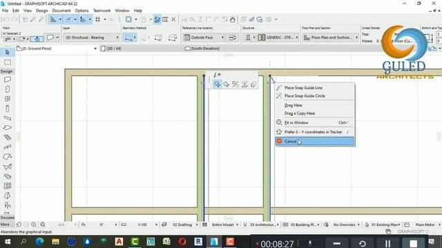Open the File menu

(5, 10)
